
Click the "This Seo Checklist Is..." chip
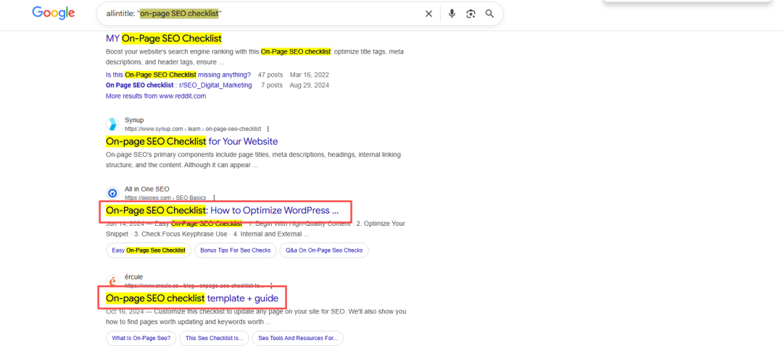[x=214, y=338]
